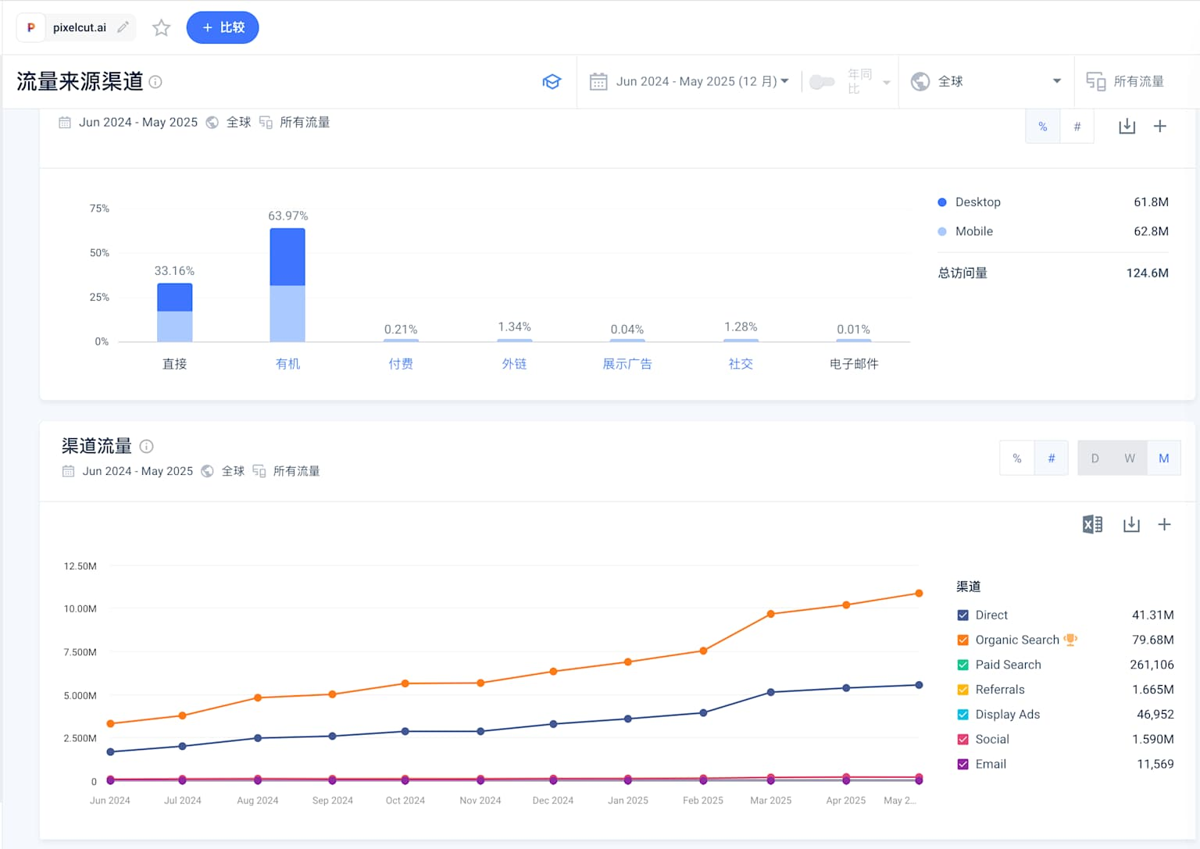Screen dimensions: 1200x849
Task: Click the 比较 compare button
Action: click(223, 28)
